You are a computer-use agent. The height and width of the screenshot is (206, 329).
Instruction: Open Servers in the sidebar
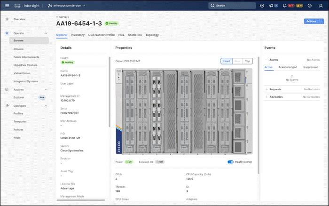(29, 40)
